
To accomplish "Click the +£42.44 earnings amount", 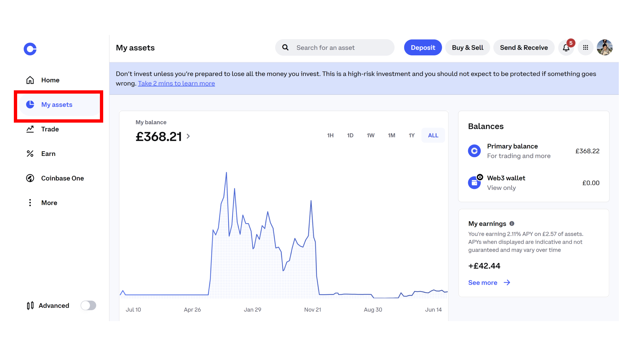I will click(x=484, y=266).
